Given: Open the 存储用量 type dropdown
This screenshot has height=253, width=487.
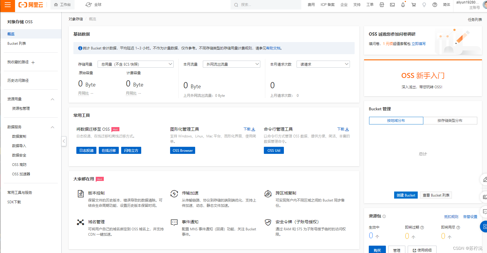Looking at the screenshot, I should point(136,64).
